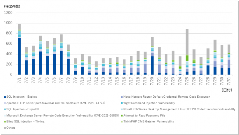Screen dimensions: 239x135
Task: Click the 7/12 stacked bar
Action: [x=96, y=68]
